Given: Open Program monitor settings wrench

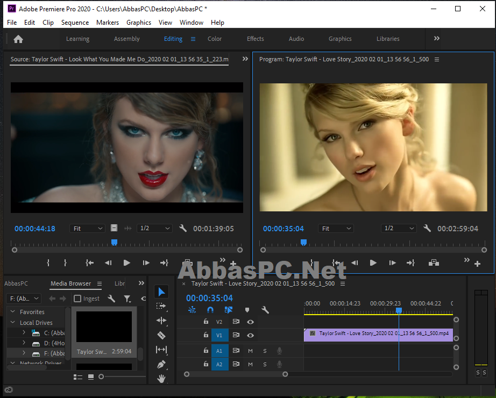Looking at the screenshot, I should point(427,229).
